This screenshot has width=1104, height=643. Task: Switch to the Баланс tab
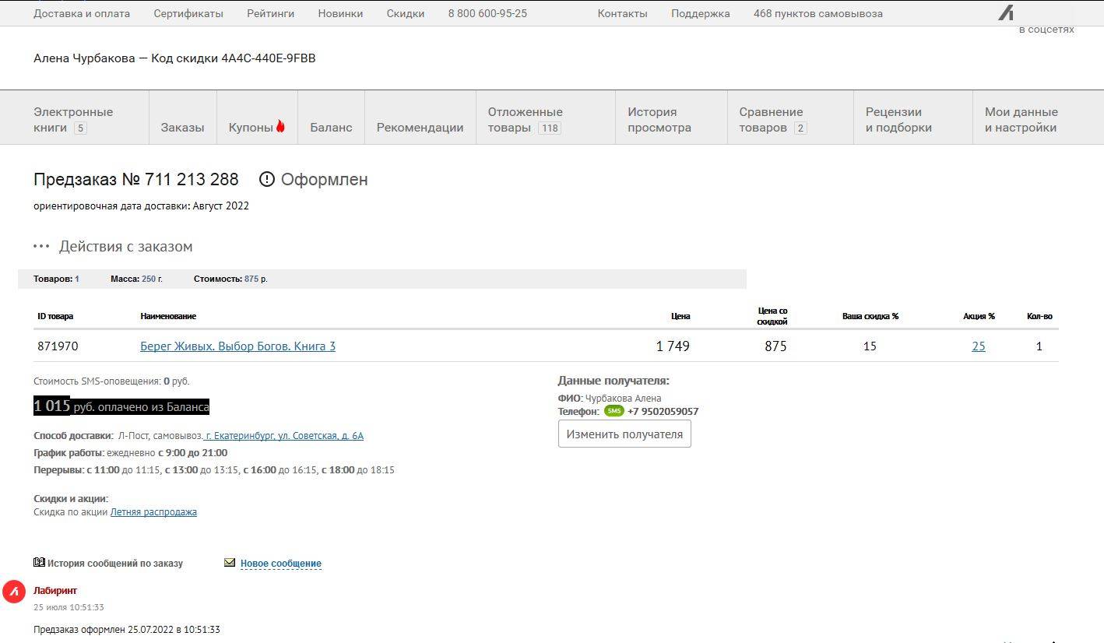pos(331,127)
